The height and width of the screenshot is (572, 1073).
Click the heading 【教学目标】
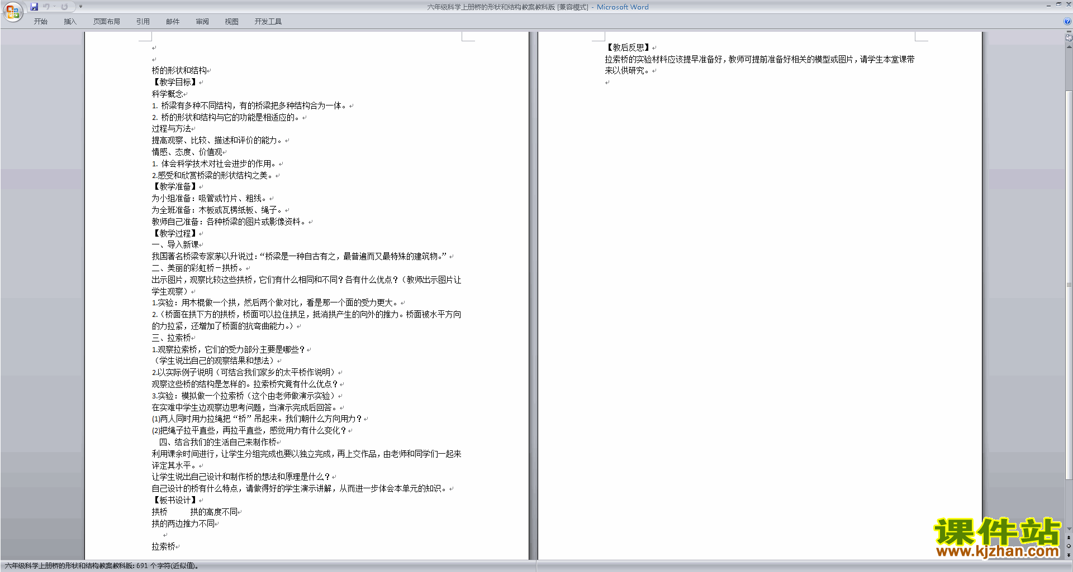[x=174, y=82]
